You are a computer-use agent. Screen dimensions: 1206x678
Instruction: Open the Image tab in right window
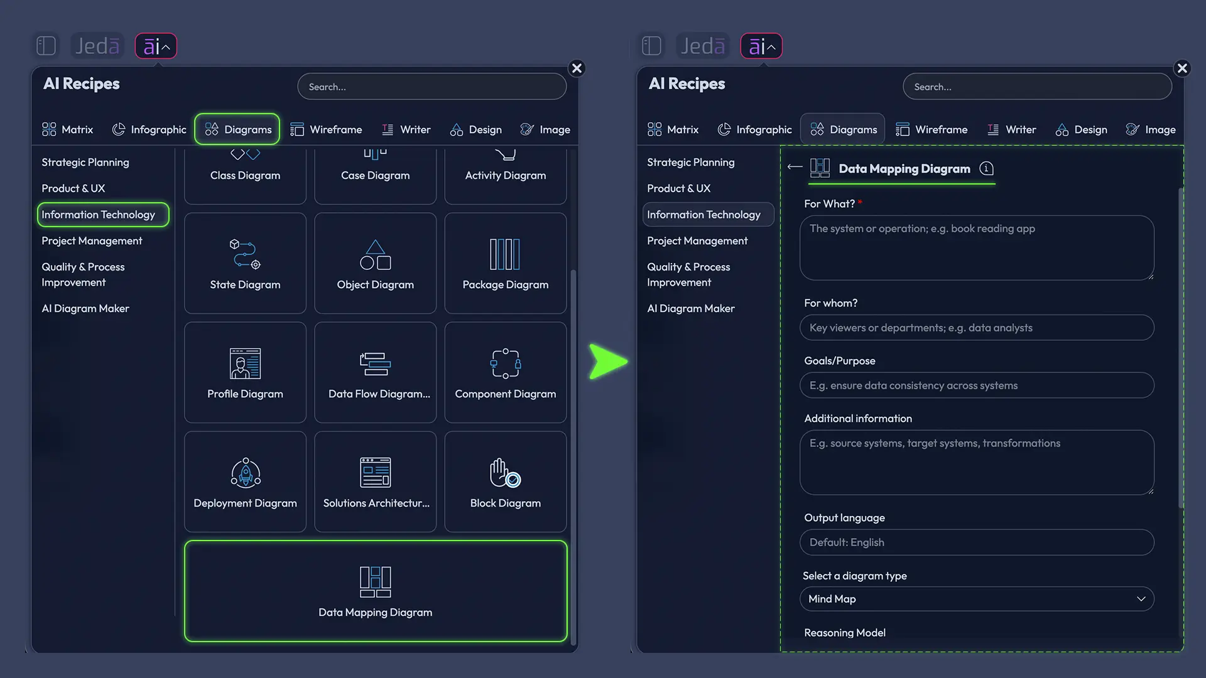pyautogui.click(x=1151, y=129)
